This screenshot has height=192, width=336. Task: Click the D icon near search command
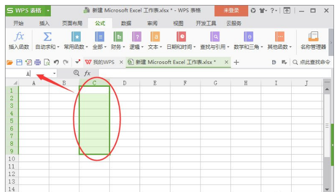[x=274, y=62]
